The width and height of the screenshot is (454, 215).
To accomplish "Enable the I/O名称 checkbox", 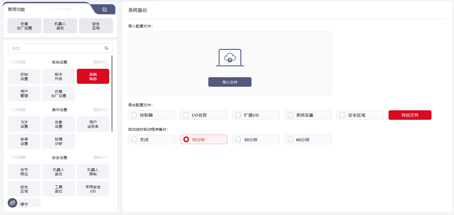I will point(186,115).
